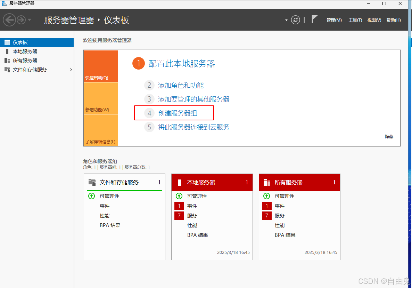Click the services badge 7 on 所有服务器 tile
The height and width of the screenshot is (288, 412).
click(266, 215)
